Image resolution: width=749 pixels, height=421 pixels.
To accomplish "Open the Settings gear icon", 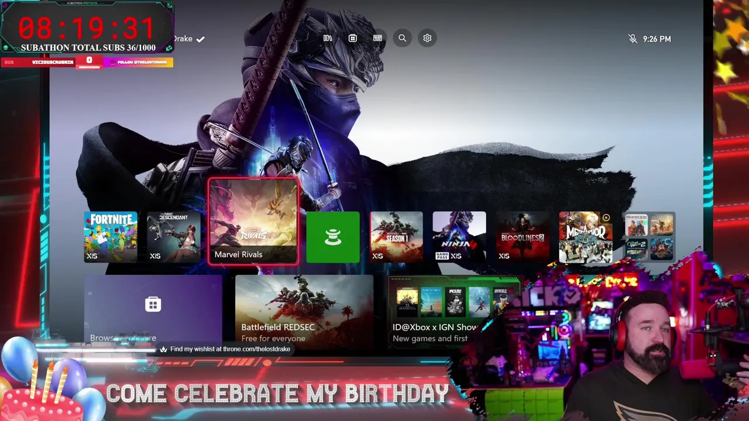I will coord(427,38).
